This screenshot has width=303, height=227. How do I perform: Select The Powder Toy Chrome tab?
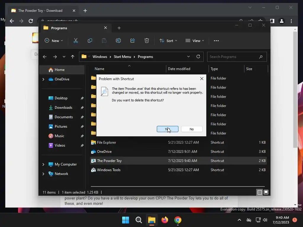point(43,11)
